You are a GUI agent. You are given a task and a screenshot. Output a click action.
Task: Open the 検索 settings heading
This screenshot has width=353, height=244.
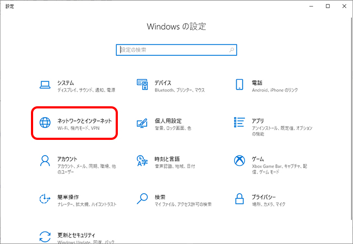[160, 197]
